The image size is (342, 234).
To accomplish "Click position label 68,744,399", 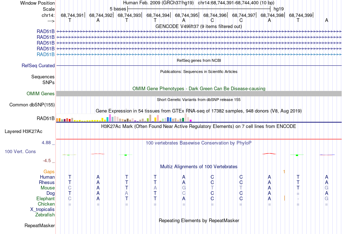I will pyautogui.click(x=301, y=15).
